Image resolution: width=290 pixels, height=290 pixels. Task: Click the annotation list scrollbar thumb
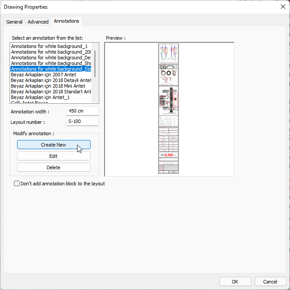point(95,64)
